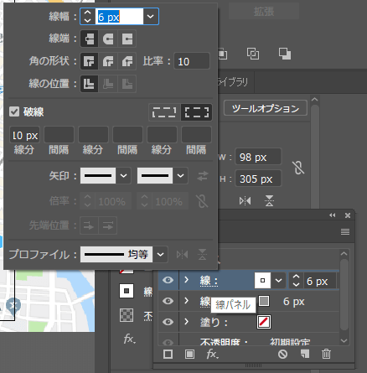Expand the 塗り fill row
This screenshot has height=373, width=367.
pyautogui.click(x=186, y=322)
